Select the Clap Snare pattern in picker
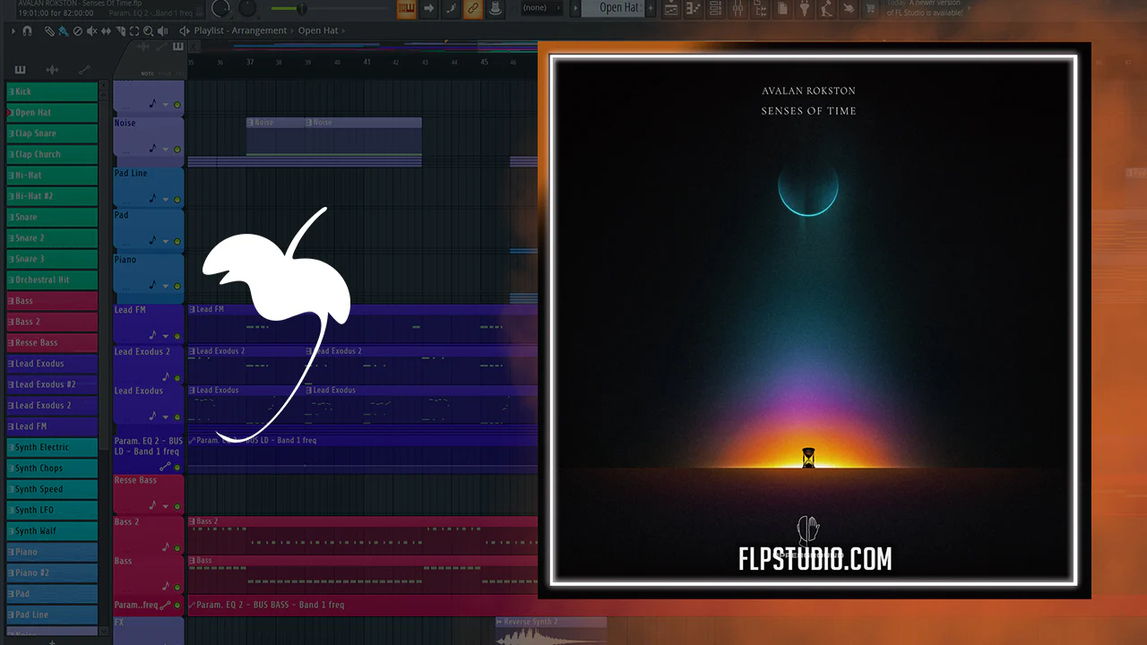 click(52, 133)
